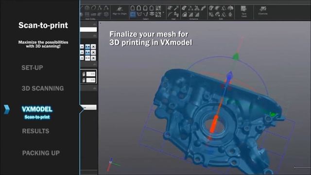Open the RESULTS chapter
311x175 pixels.
point(35,131)
